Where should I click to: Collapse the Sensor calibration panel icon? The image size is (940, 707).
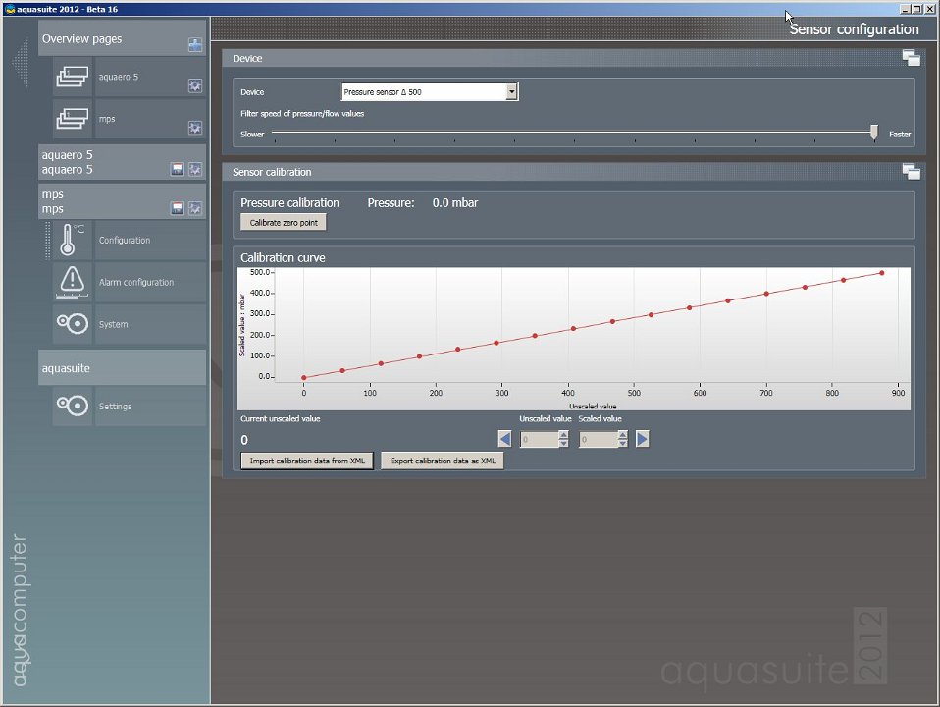coord(911,172)
